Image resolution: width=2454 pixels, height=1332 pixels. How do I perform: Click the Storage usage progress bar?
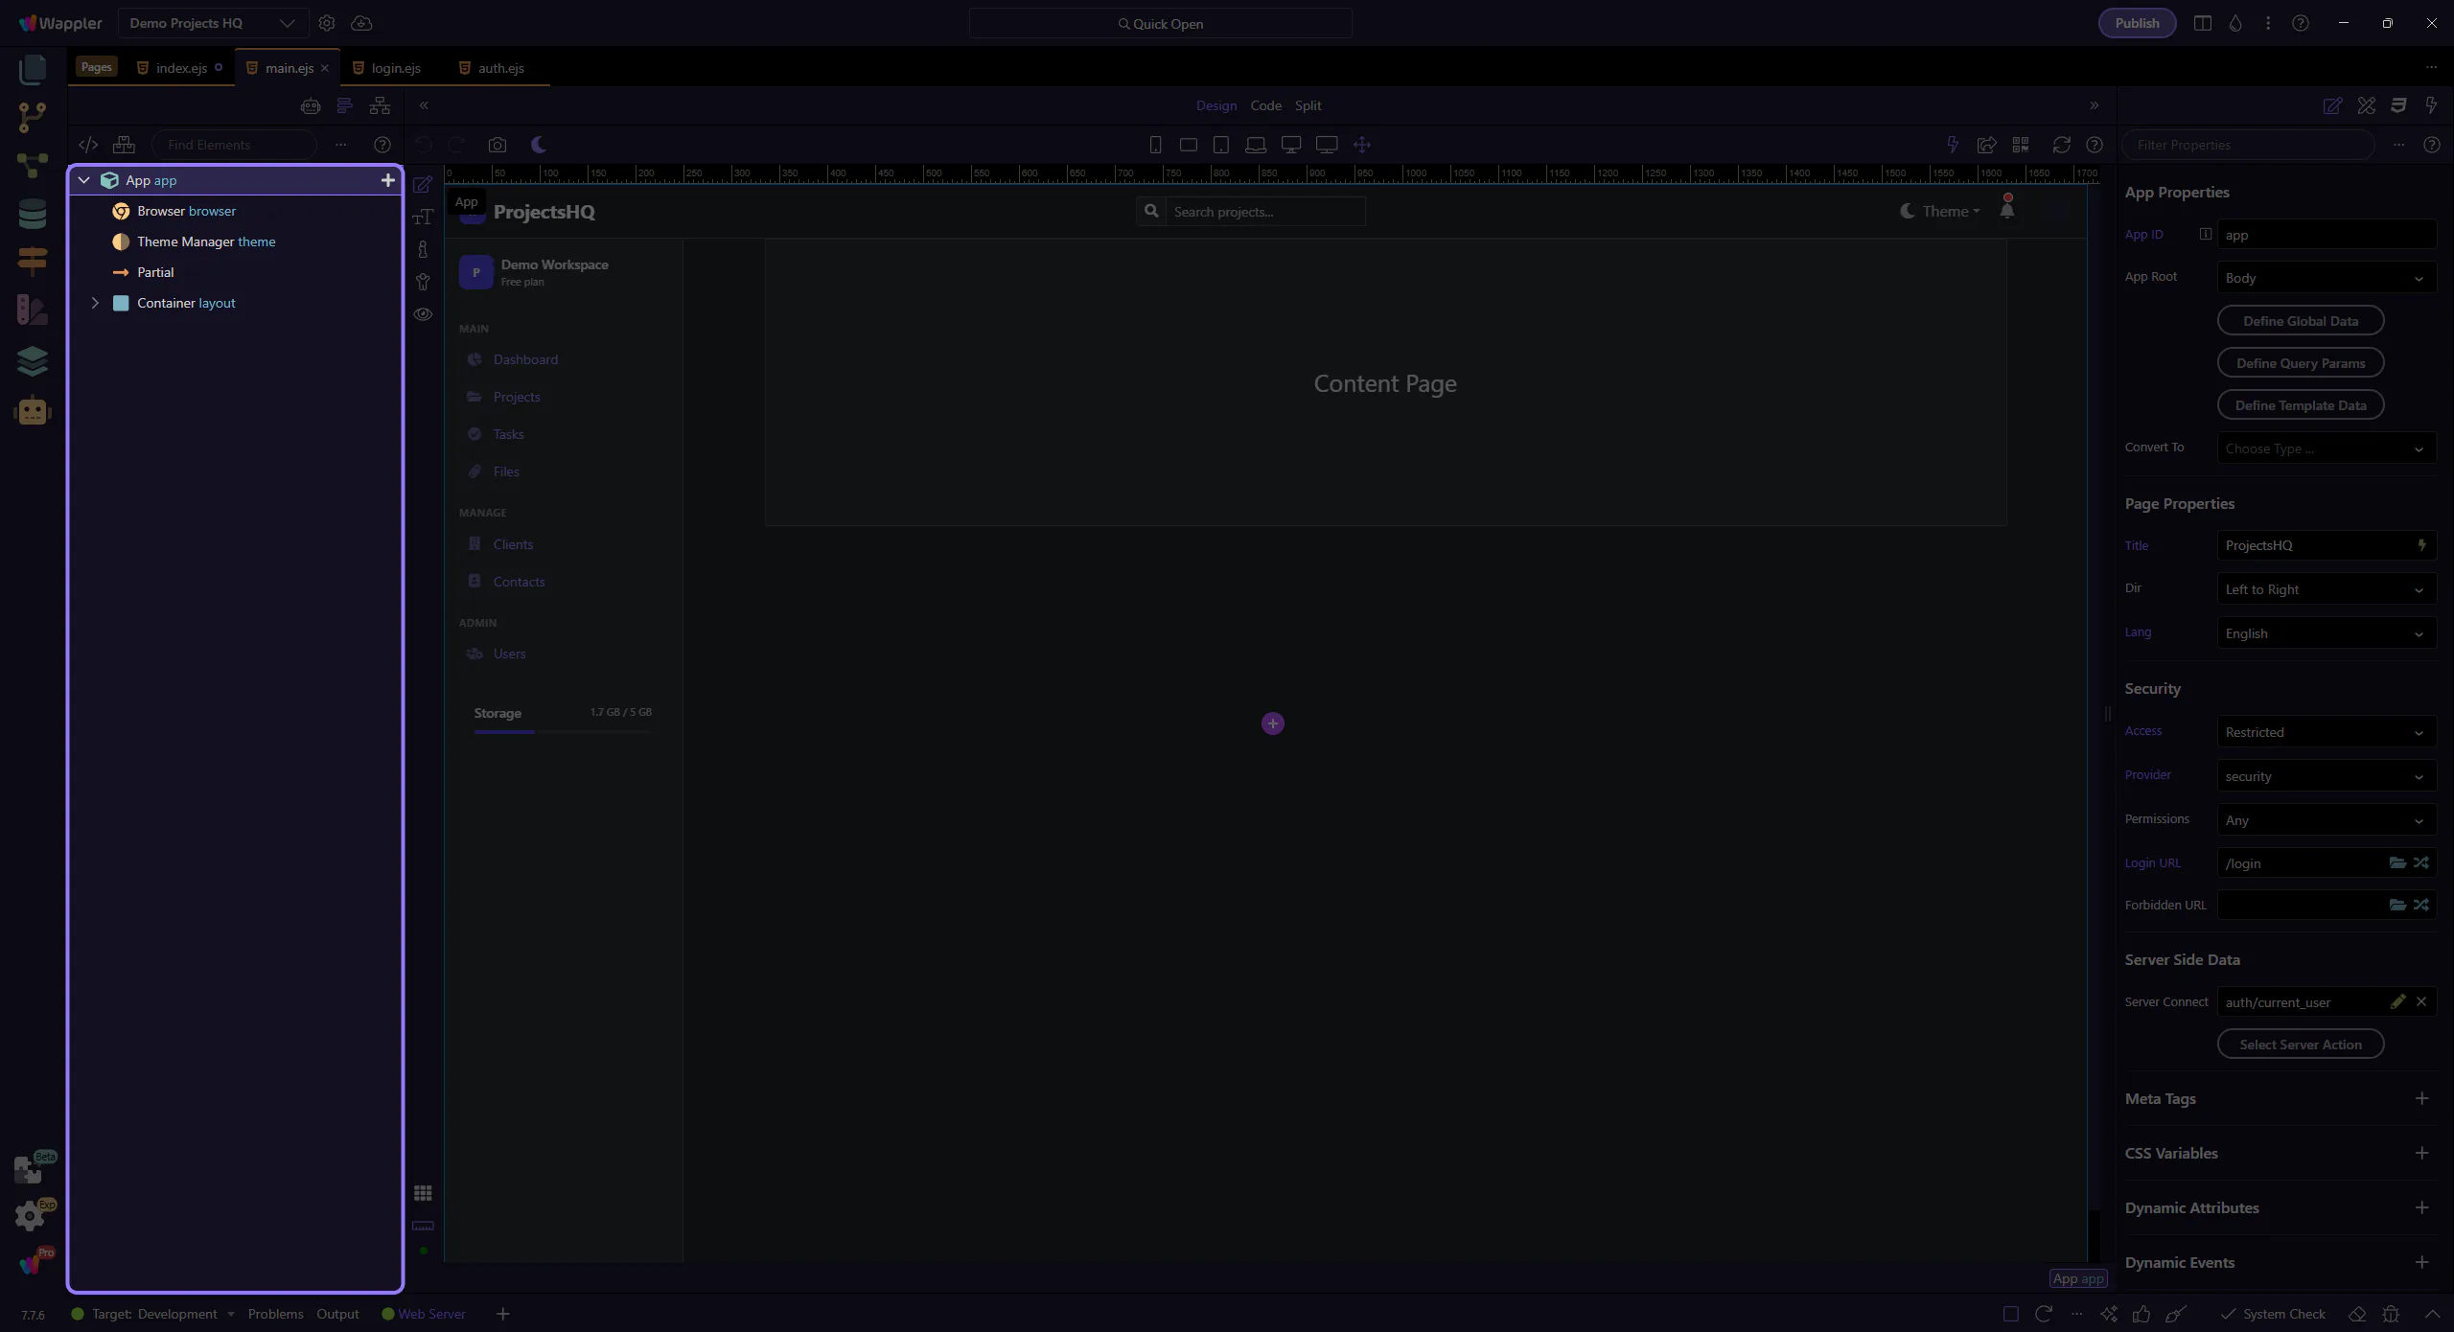point(563,731)
